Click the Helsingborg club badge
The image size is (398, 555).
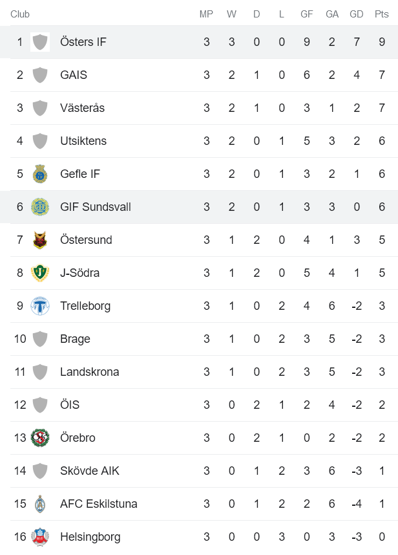click(40, 536)
